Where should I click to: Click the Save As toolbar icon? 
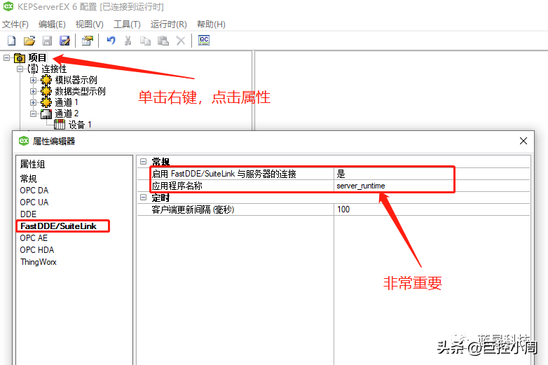coord(64,41)
